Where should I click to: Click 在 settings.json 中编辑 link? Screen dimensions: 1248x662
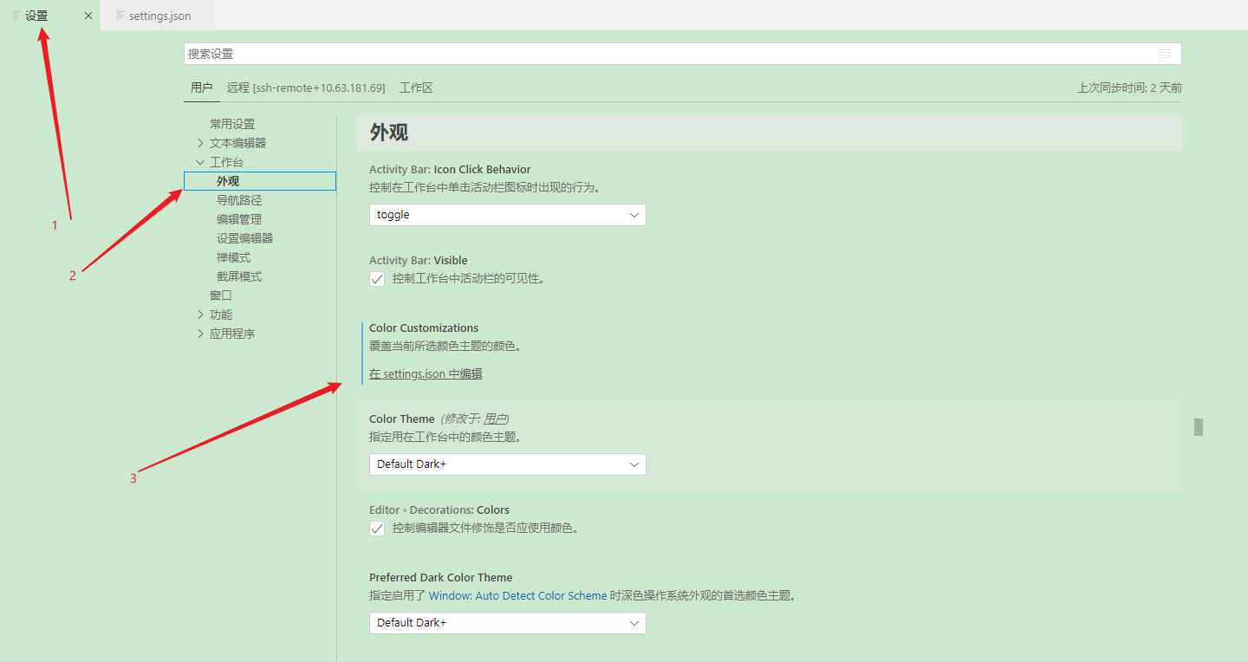(x=426, y=374)
